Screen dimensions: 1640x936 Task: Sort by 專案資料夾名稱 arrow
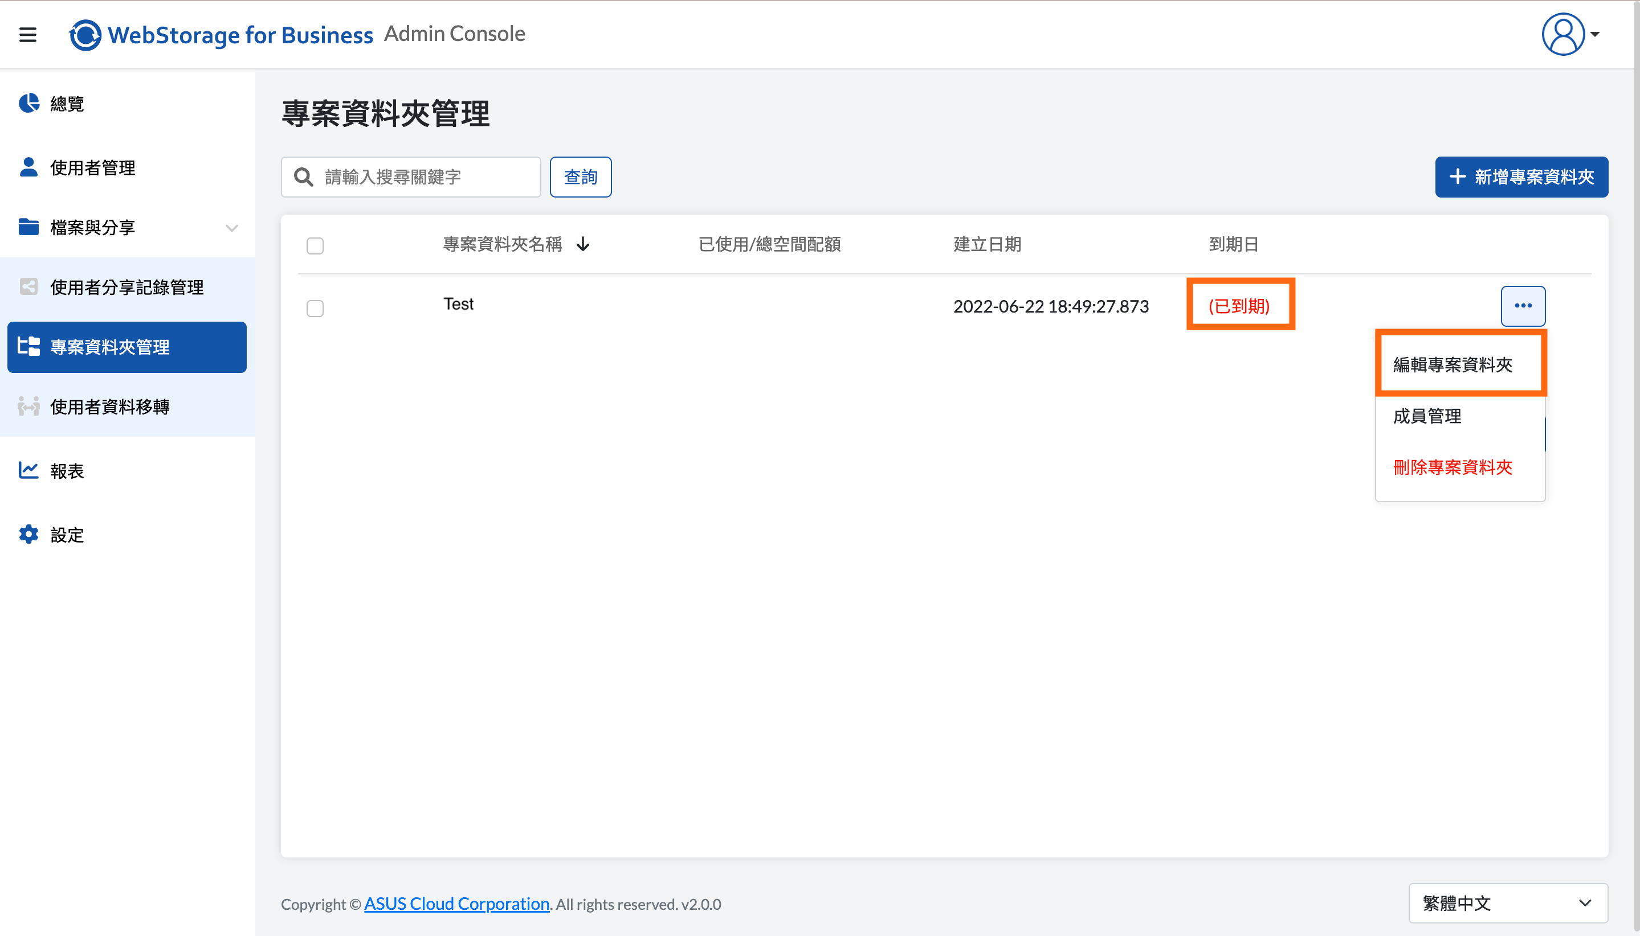(583, 244)
